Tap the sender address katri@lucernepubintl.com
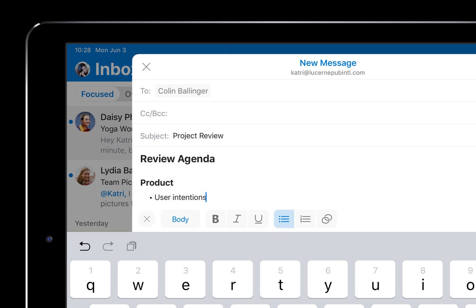This screenshot has width=476, height=308. tap(328, 73)
